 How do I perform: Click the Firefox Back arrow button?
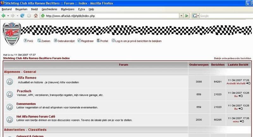[3, 16]
